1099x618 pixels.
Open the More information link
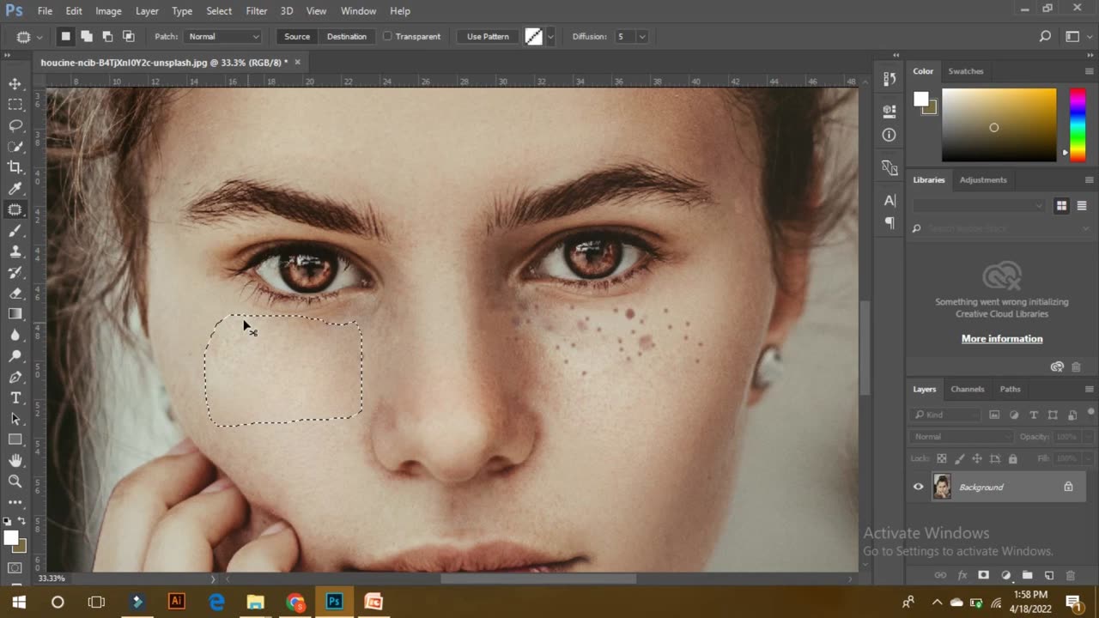1002,338
